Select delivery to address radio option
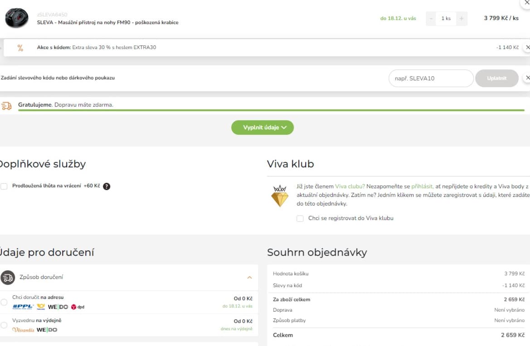This screenshot has width=530, height=346. click(4, 302)
